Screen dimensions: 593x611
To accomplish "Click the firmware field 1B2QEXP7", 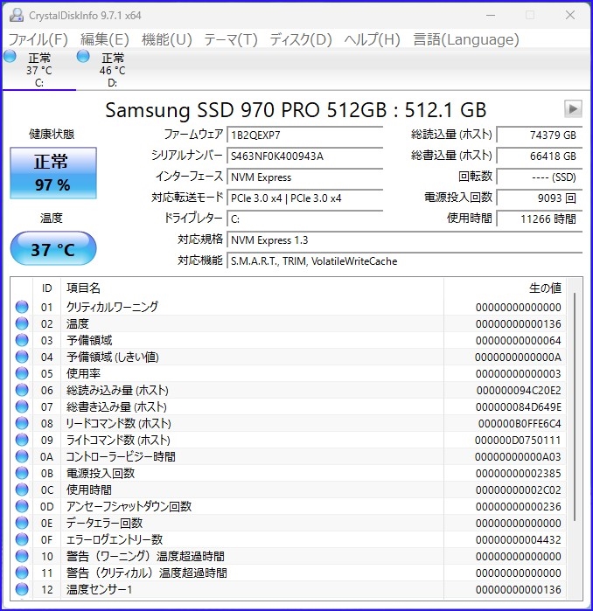I will (304, 135).
